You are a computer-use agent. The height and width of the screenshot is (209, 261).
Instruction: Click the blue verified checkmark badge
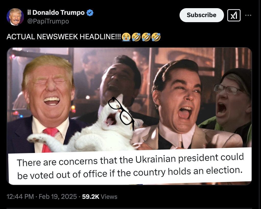90,13
